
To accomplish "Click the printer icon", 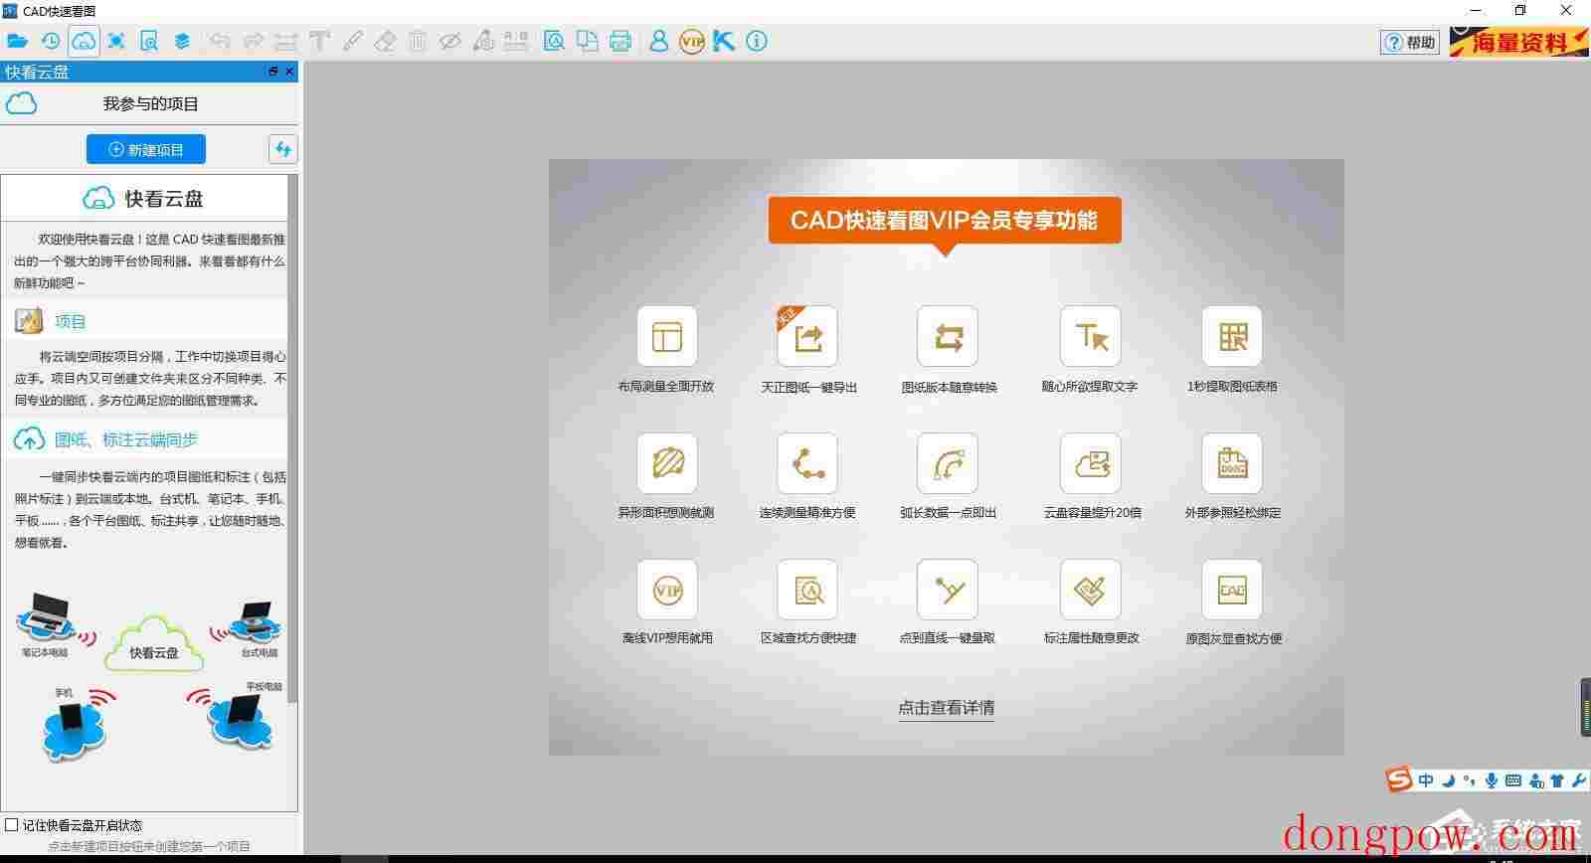I will pos(620,41).
